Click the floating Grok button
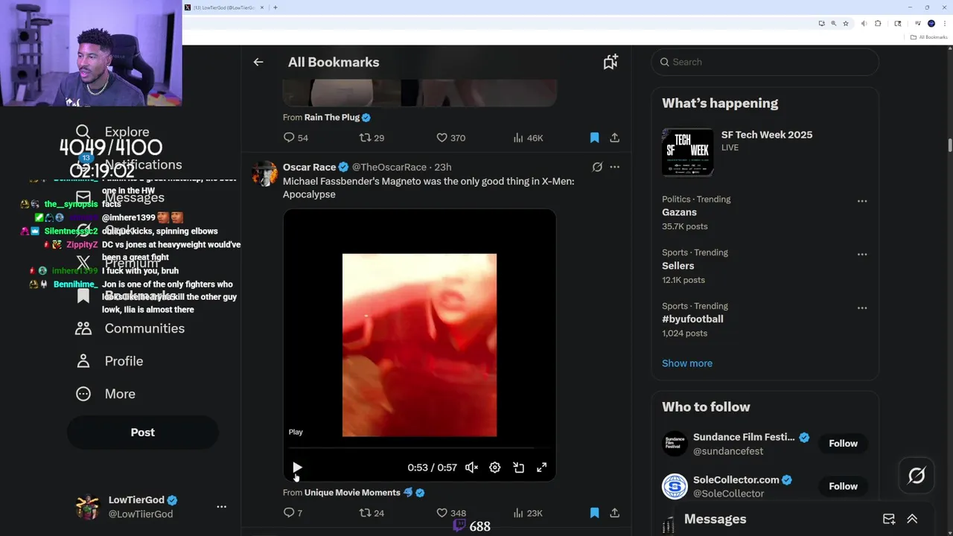 (x=917, y=476)
